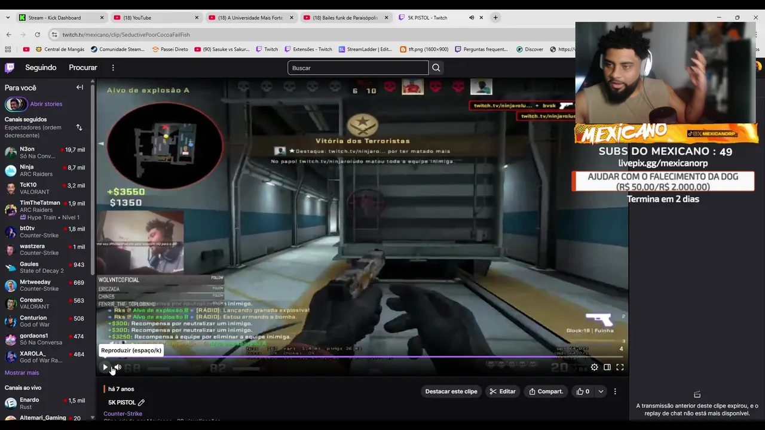Image resolution: width=765 pixels, height=430 pixels.
Task: Open the player settings gear
Action: (x=594, y=367)
